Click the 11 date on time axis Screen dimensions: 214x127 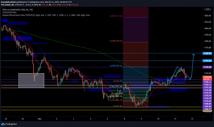175,119
